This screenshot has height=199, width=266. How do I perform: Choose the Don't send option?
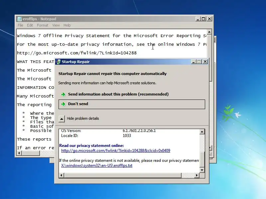click(x=132, y=104)
